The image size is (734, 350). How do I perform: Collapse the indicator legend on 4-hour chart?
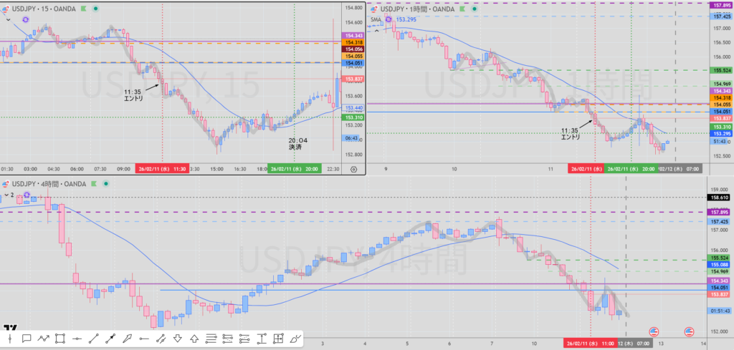5,195
